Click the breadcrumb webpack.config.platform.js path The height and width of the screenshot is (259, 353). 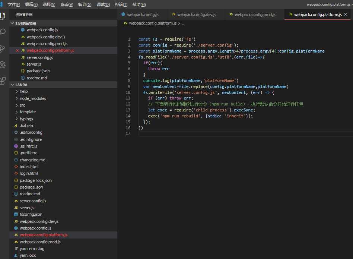pyautogui.click(x=152, y=23)
